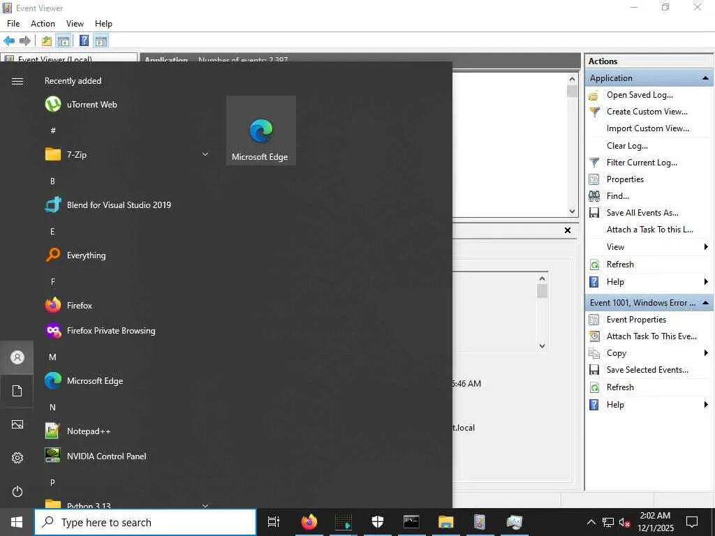Click the taskbar search box
715x536 pixels.
tap(145, 522)
